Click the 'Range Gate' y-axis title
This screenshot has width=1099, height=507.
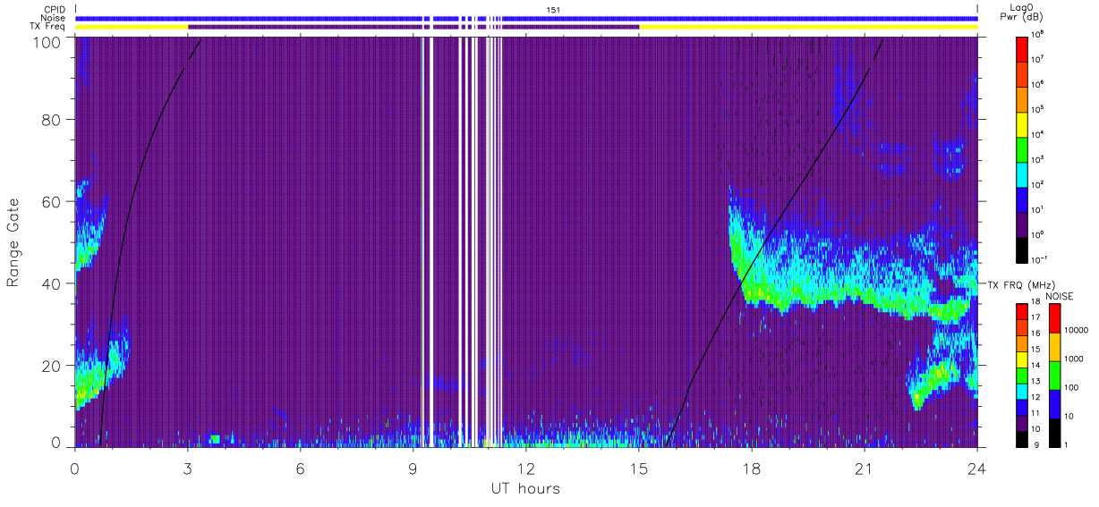[x=13, y=242]
